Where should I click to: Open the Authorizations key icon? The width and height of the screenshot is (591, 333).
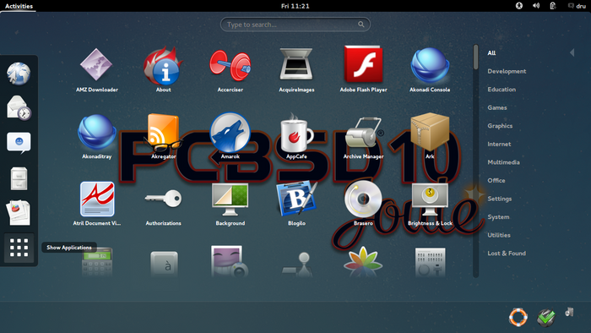[x=163, y=199]
